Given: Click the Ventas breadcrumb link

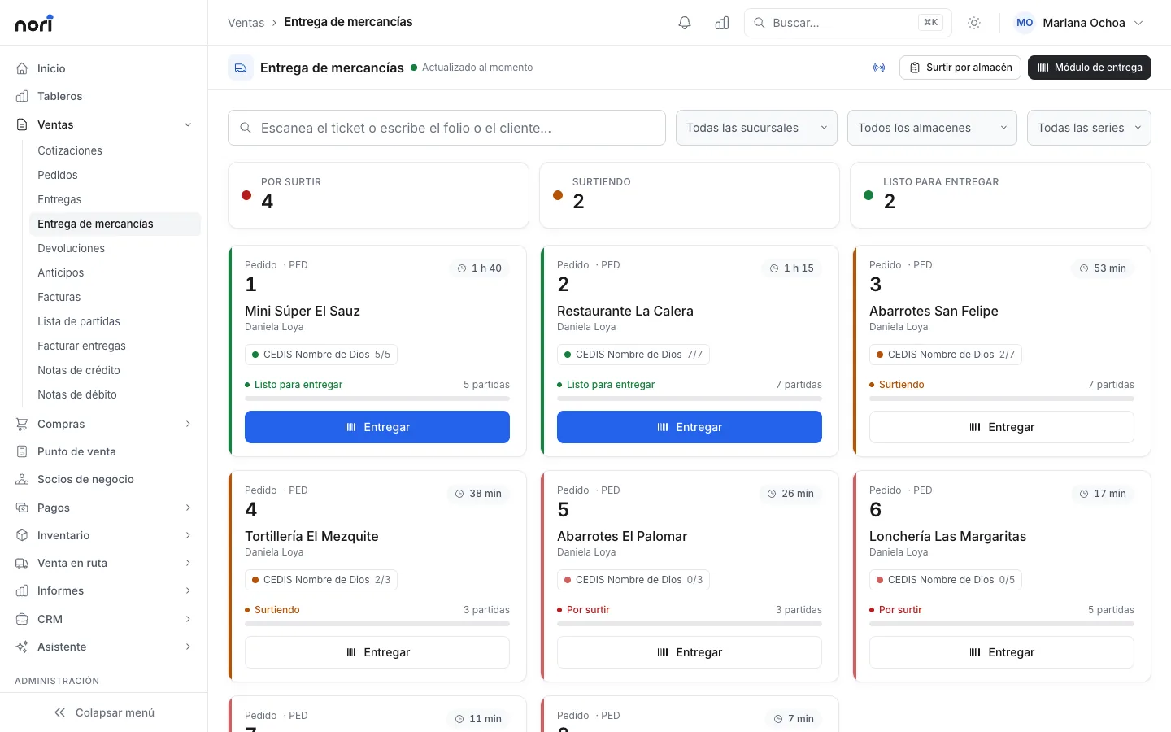Looking at the screenshot, I should pos(246,23).
